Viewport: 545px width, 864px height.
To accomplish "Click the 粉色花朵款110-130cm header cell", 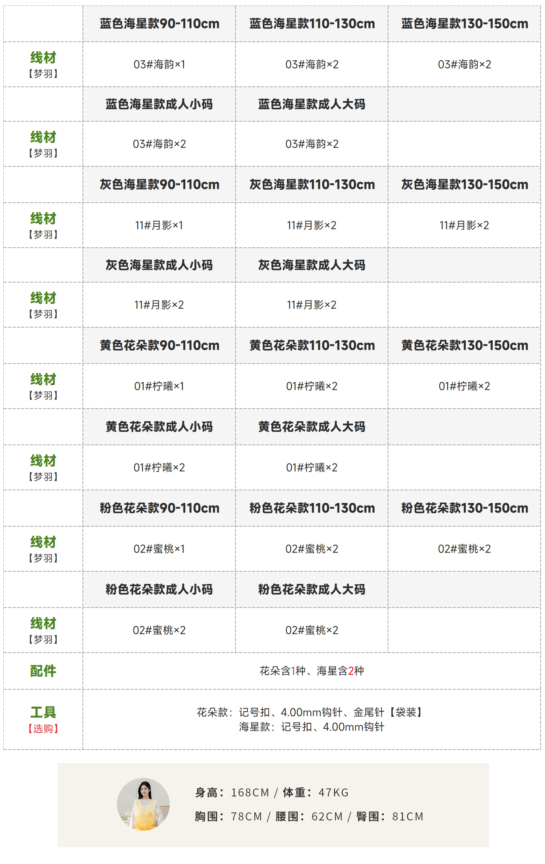I will (311, 508).
